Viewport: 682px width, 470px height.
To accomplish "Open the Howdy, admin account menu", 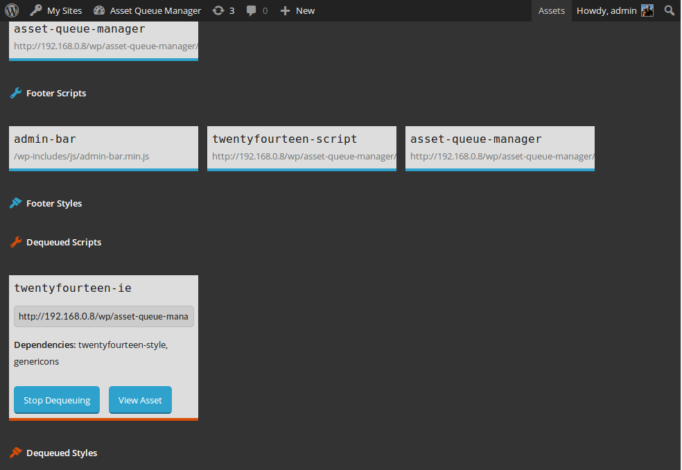I will point(607,10).
